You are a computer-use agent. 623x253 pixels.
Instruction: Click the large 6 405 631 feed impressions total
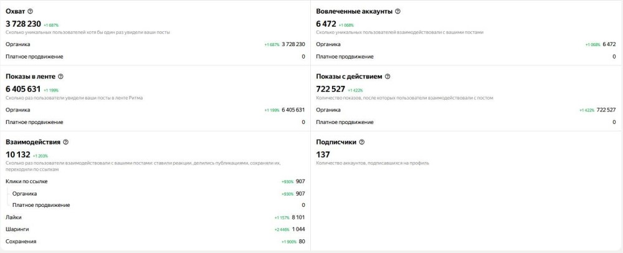(24, 89)
